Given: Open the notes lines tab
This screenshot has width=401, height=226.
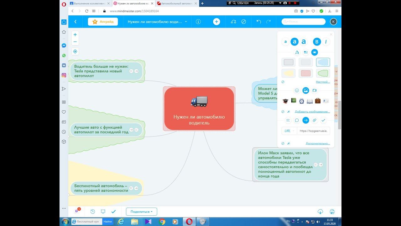Looking at the screenshot, I should point(288,120).
